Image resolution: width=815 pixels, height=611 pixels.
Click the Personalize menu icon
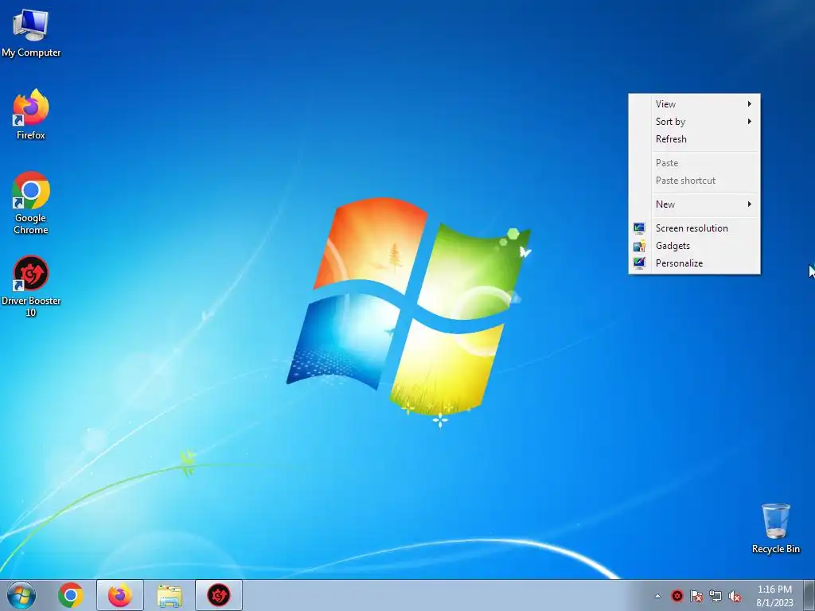(639, 263)
